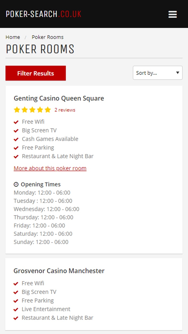
Task: Select Poker Rooms breadcrumb item
Action: click(x=48, y=37)
